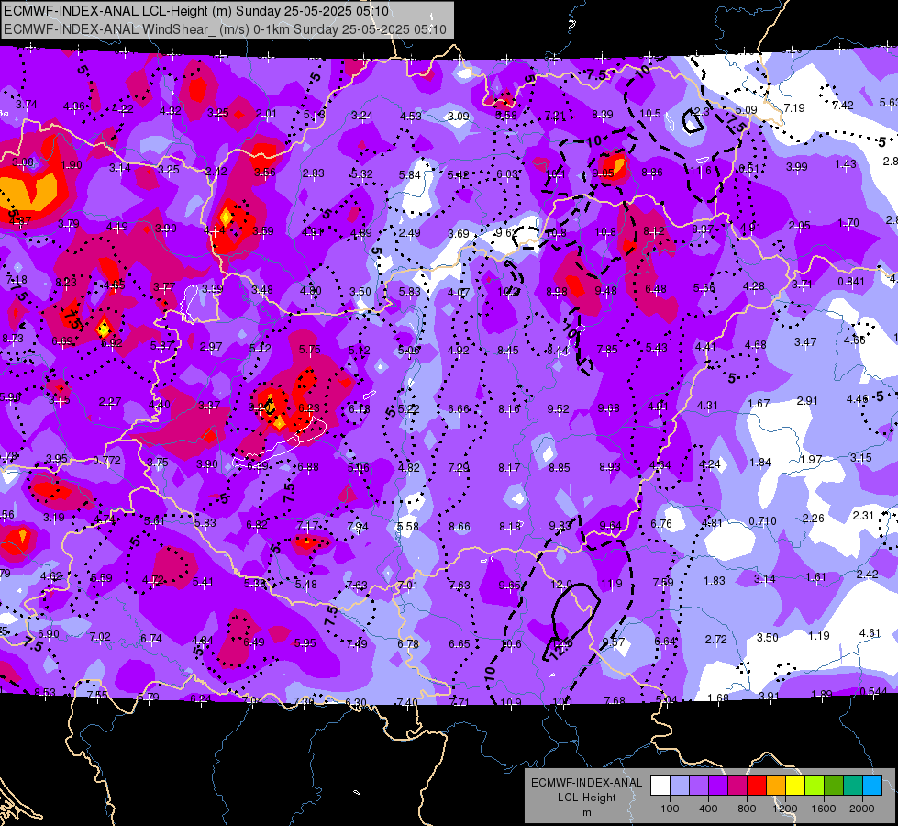Select the red legend color swatch

[x=757, y=786]
